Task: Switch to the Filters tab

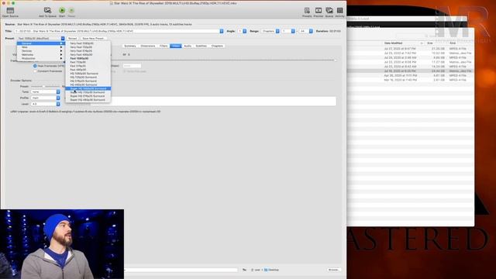Action: [164, 46]
